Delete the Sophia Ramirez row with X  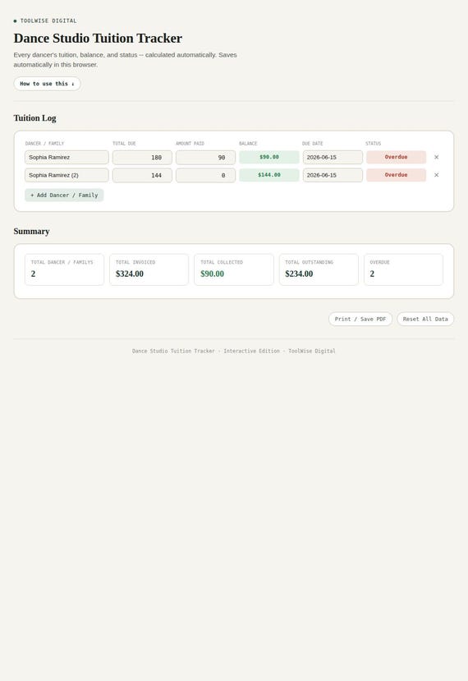(436, 157)
